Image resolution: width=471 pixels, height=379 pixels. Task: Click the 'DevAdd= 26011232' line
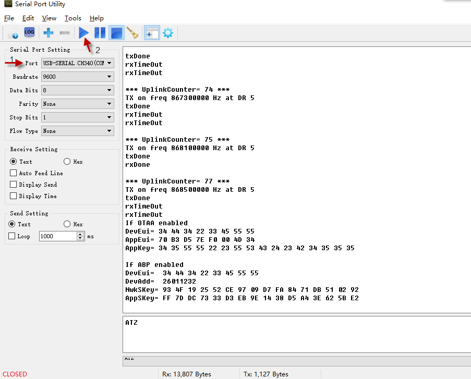tap(161, 282)
